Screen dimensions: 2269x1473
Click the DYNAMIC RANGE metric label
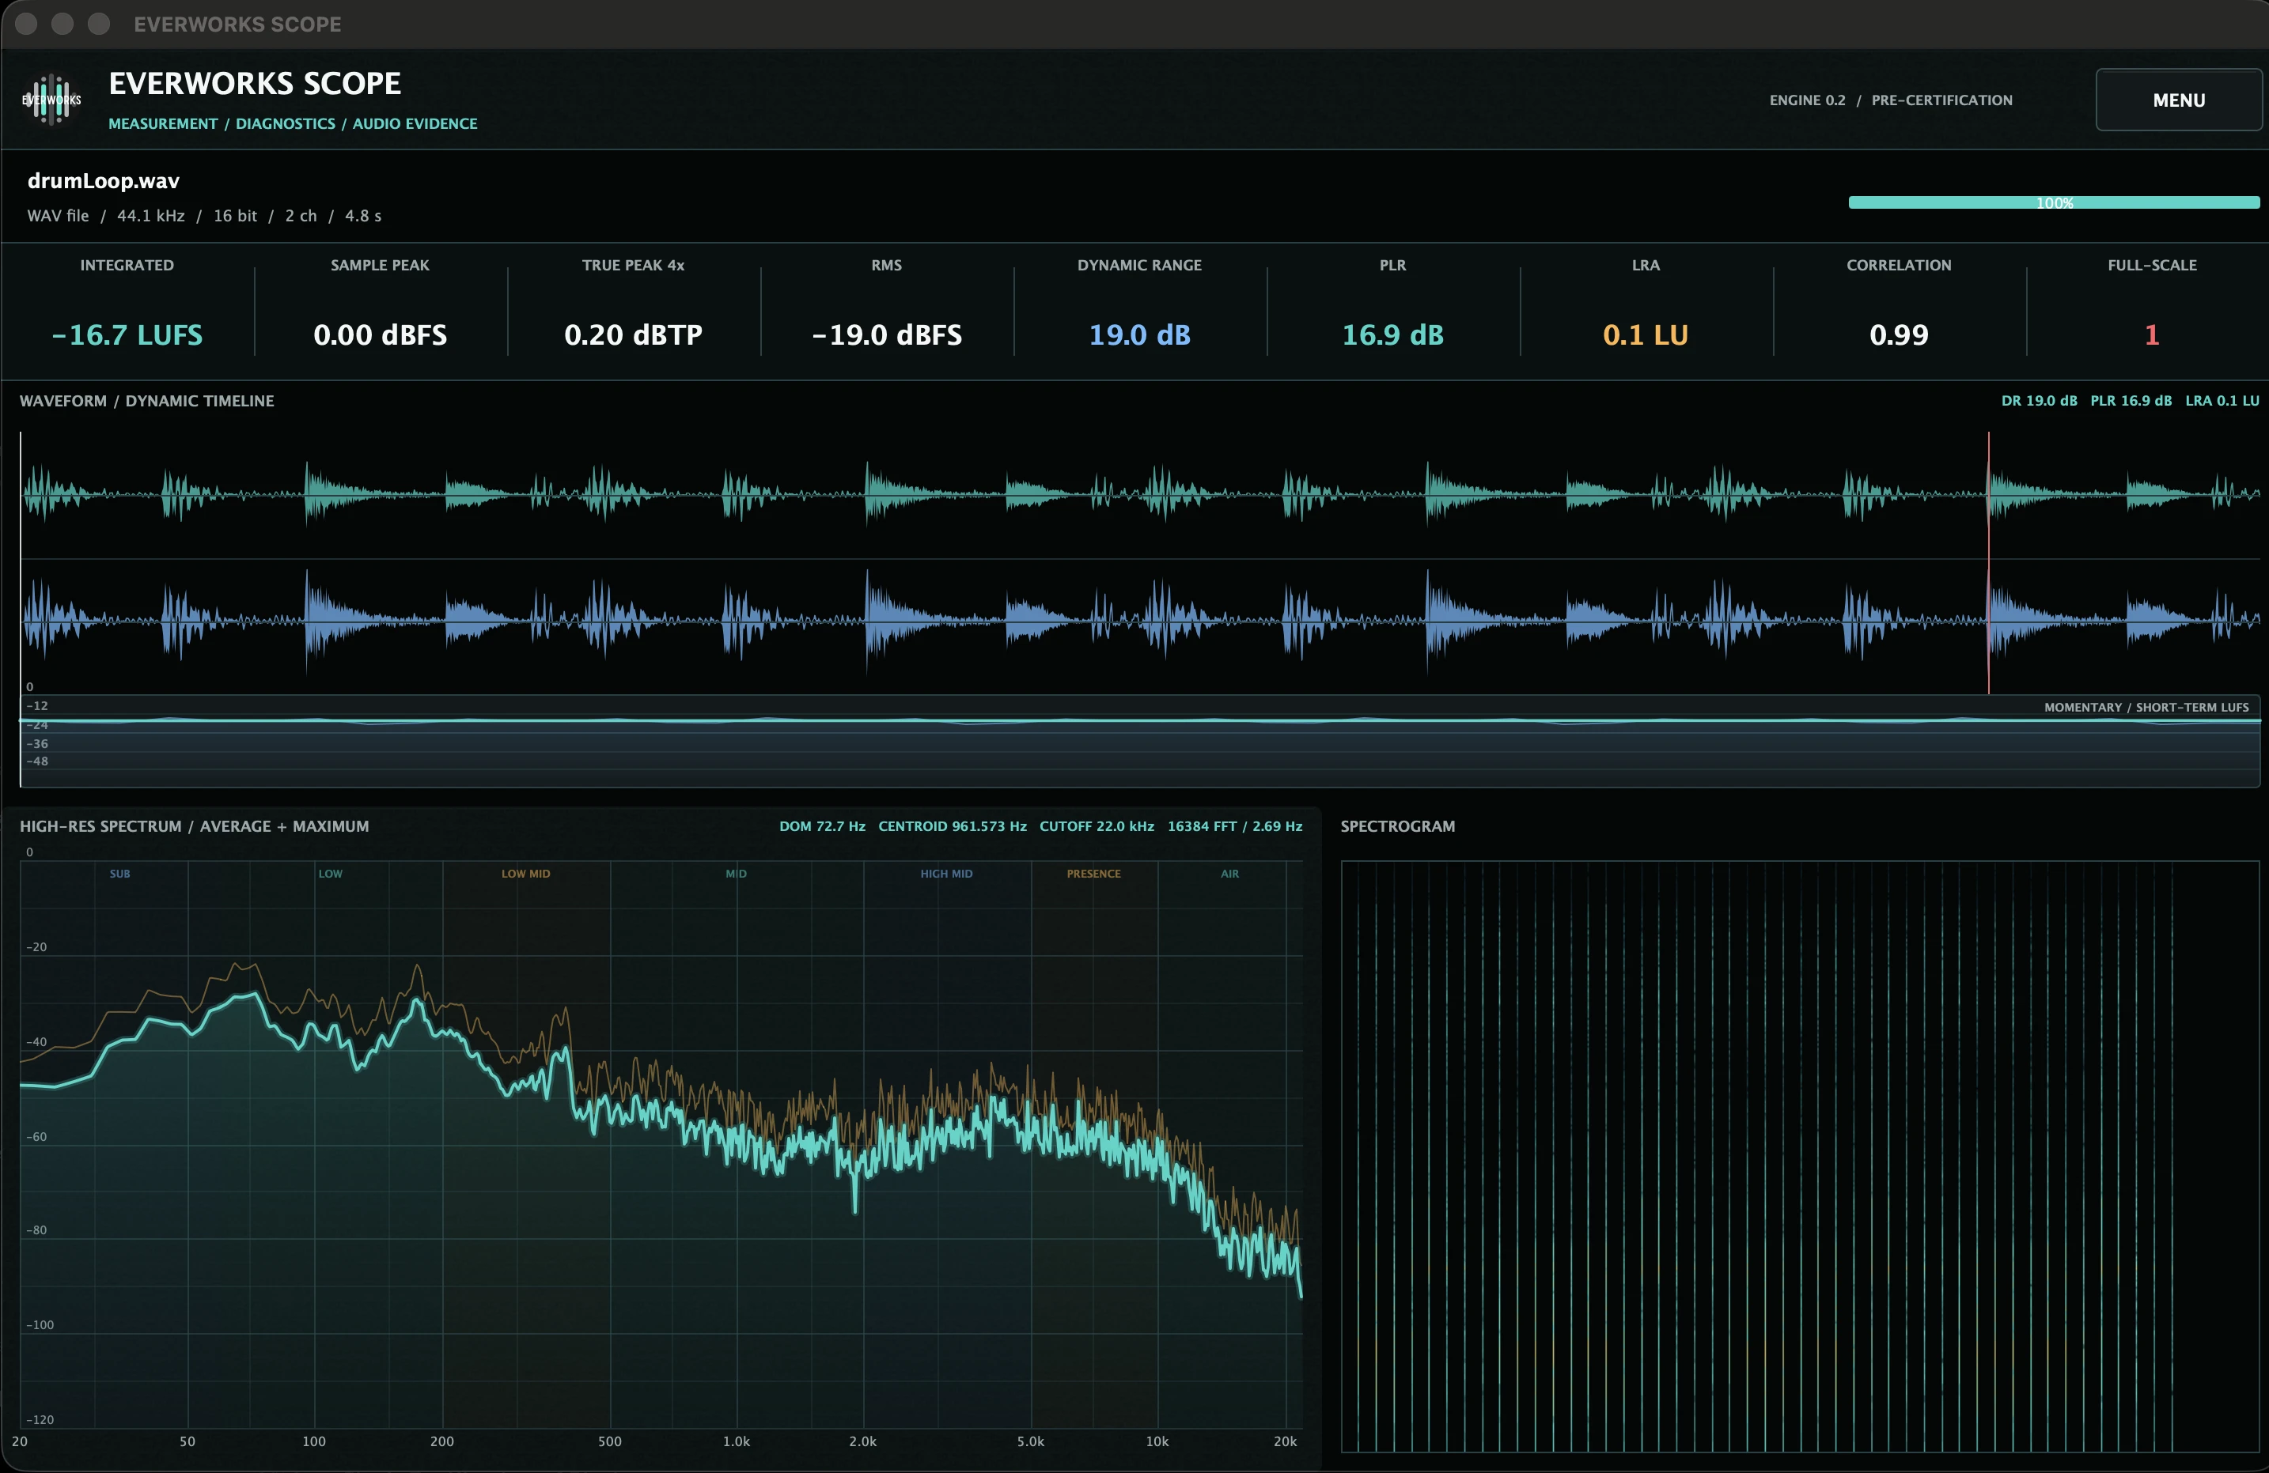(x=1139, y=266)
